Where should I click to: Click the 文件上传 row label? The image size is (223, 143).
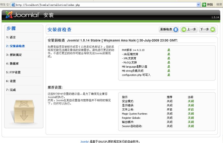pos(128,110)
